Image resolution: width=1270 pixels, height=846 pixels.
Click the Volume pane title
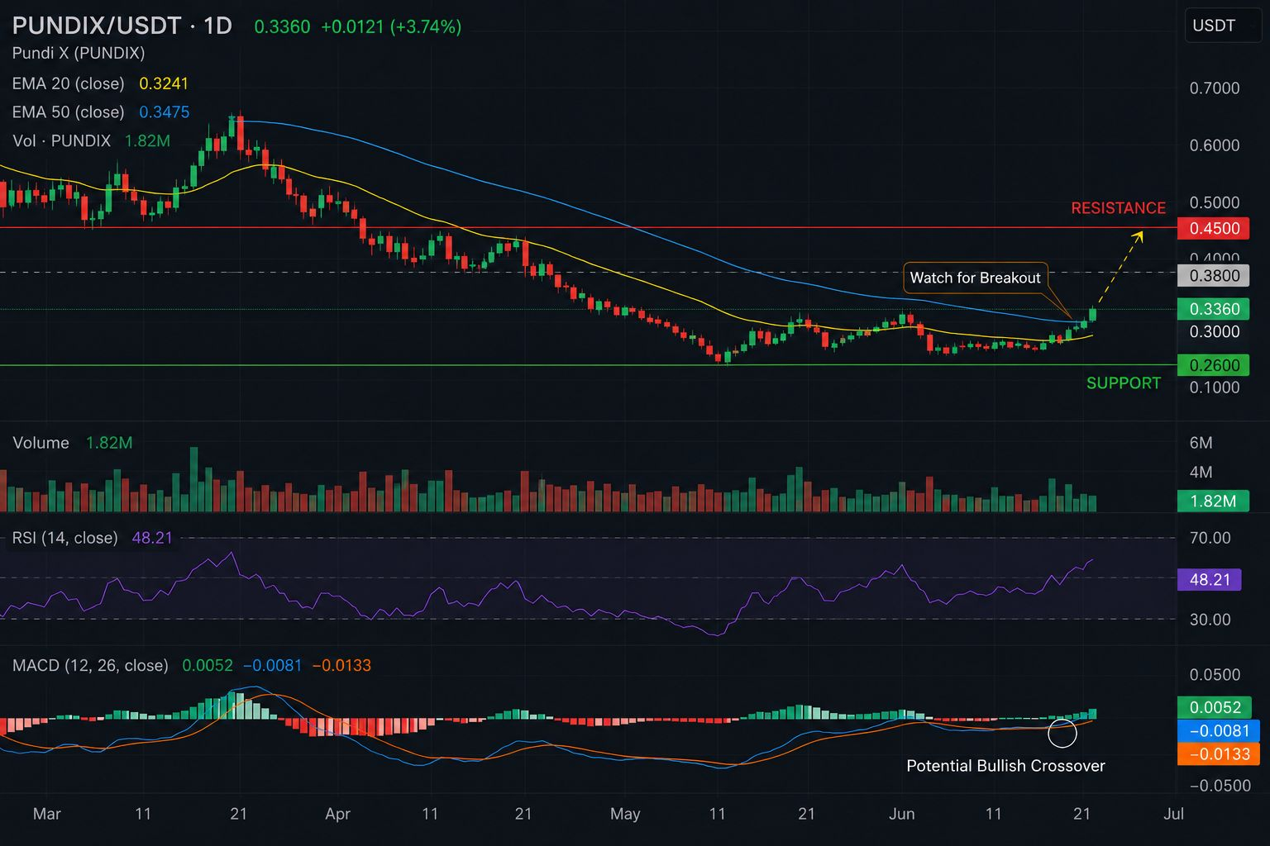[41, 443]
